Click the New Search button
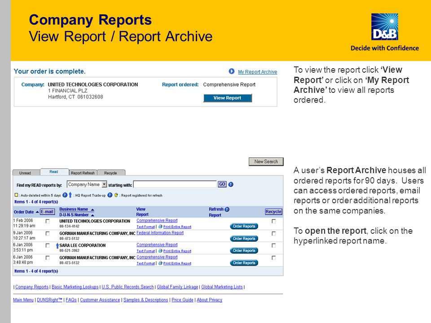This screenshot has width=431, height=323. (266, 161)
